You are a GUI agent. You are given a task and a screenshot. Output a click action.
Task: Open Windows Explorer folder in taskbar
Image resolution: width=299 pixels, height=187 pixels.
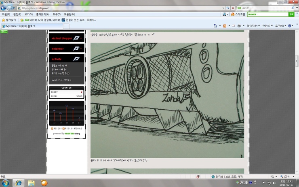[x=31, y=183]
